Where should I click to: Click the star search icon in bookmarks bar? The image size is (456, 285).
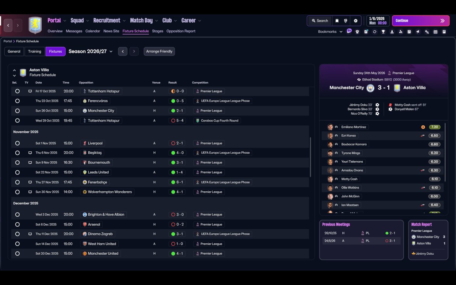point(427,32)
